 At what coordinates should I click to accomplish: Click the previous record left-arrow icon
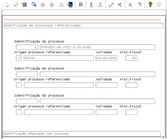click(x=43, y=5)
